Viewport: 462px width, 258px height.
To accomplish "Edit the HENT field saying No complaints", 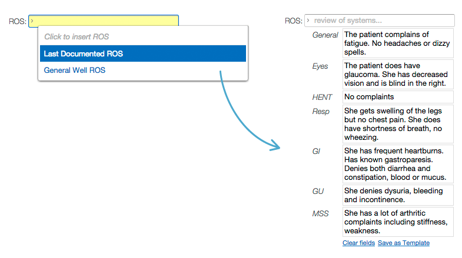I will coord(398,97).
